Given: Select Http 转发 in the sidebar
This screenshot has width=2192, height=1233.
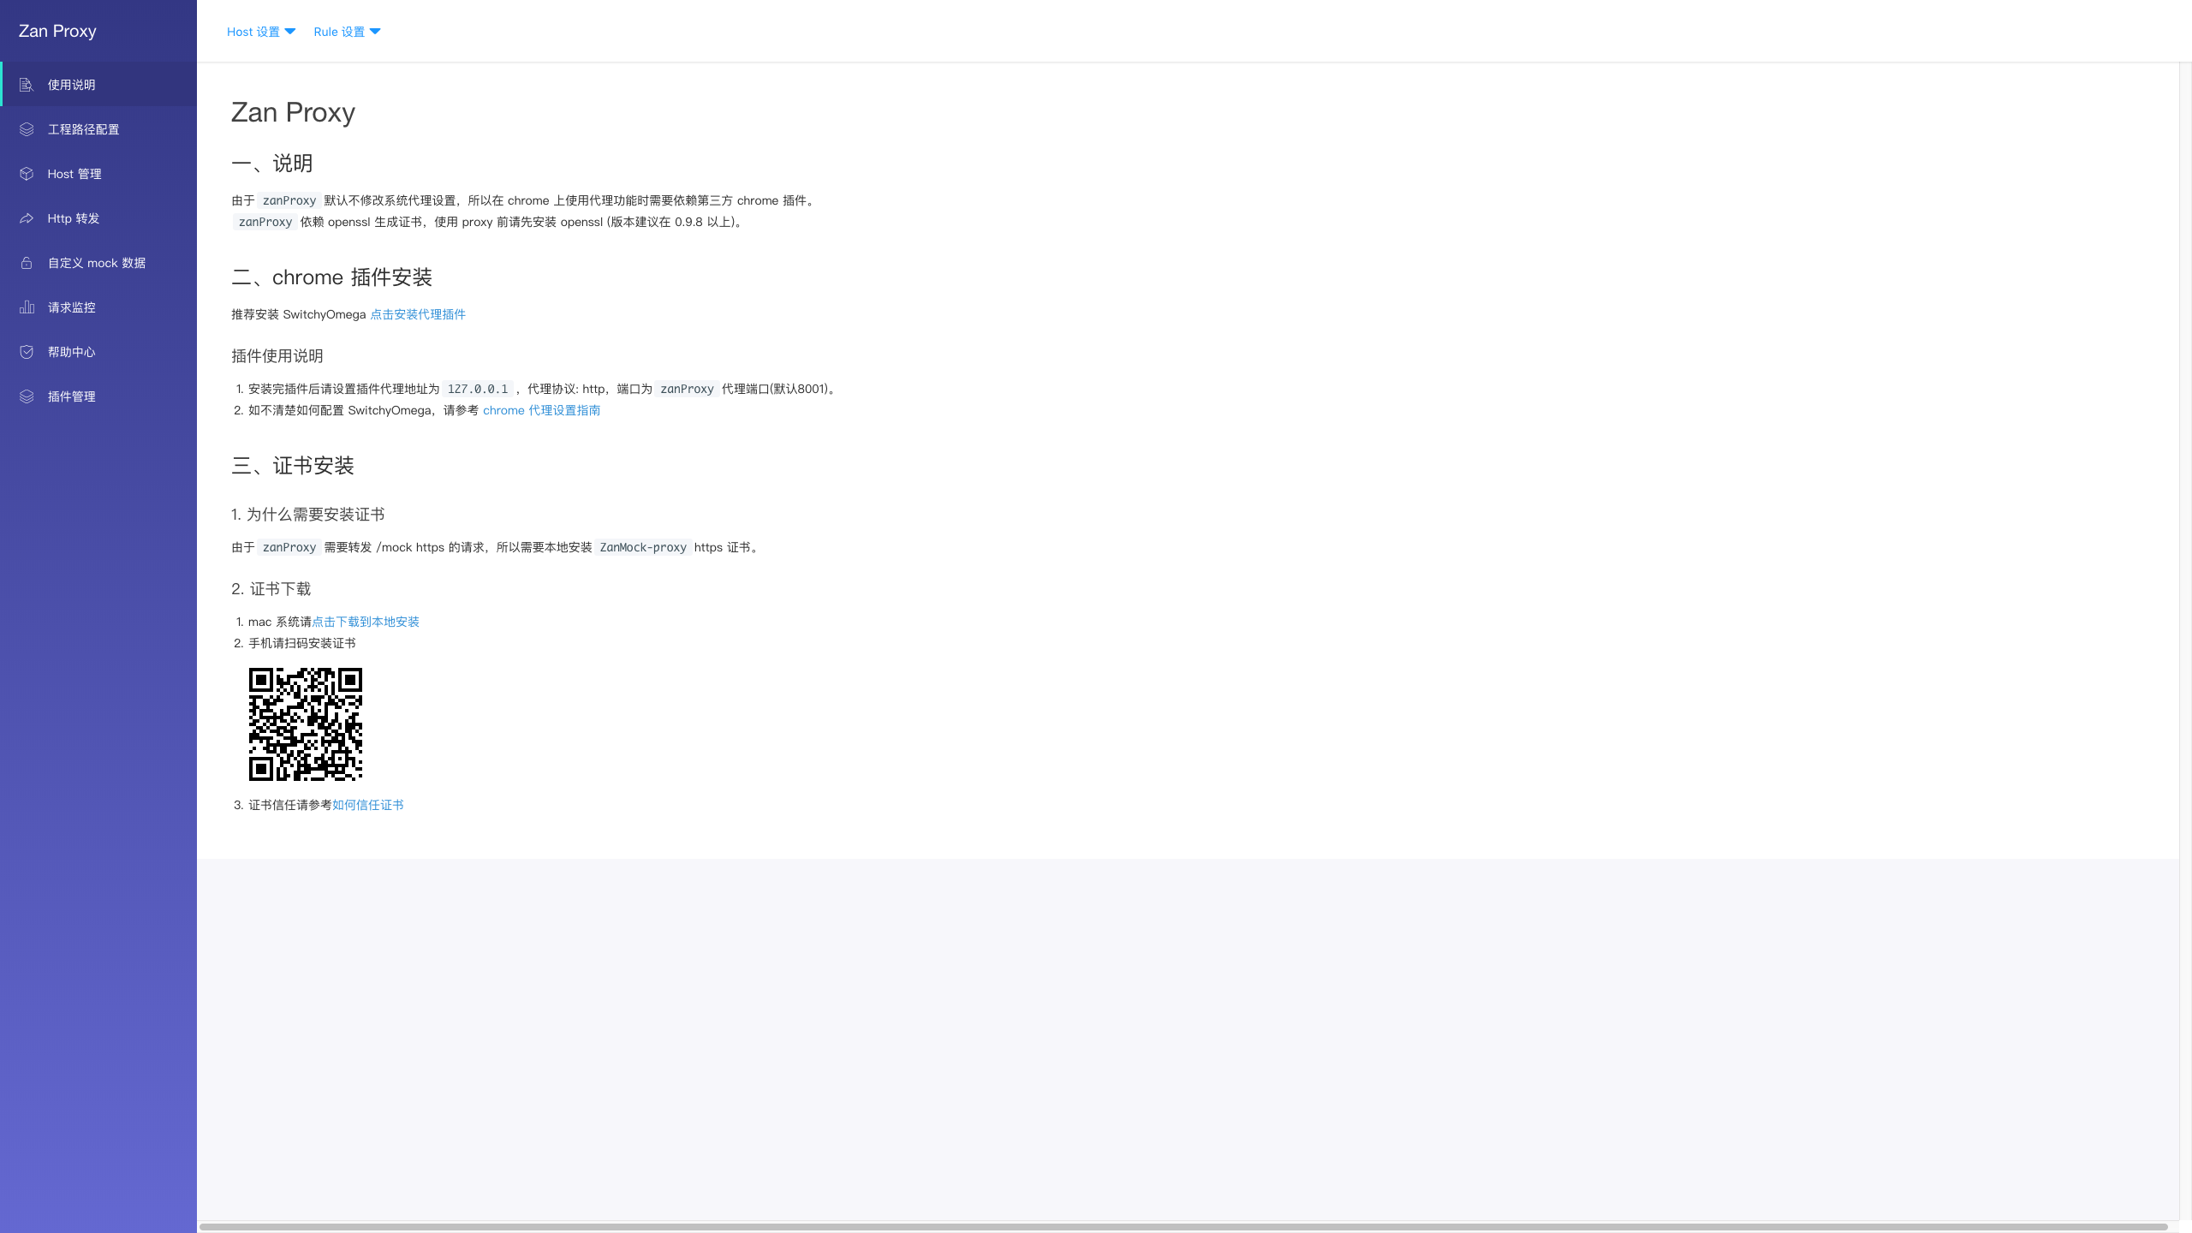Looking at the screenshot, I should 98,218.
